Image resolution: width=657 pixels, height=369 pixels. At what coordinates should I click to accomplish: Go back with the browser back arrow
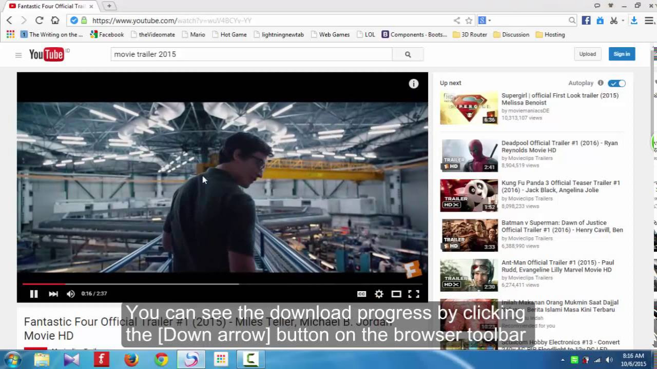(x=9, y=20)
